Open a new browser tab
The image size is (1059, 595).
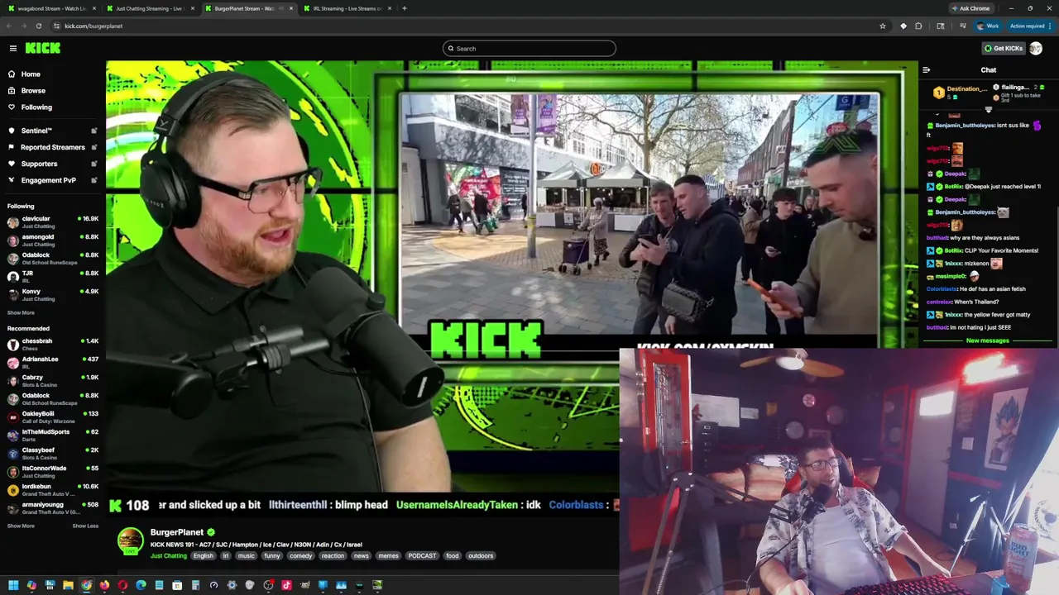404,8
